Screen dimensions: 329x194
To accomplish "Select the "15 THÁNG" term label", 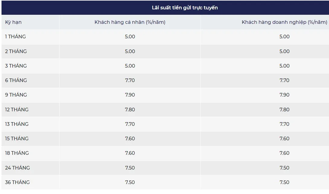I will point(17,138).
